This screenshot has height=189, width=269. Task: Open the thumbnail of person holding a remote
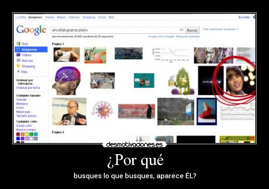point(67,55)
